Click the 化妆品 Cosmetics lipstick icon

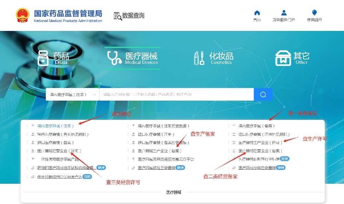pos(199,58)
